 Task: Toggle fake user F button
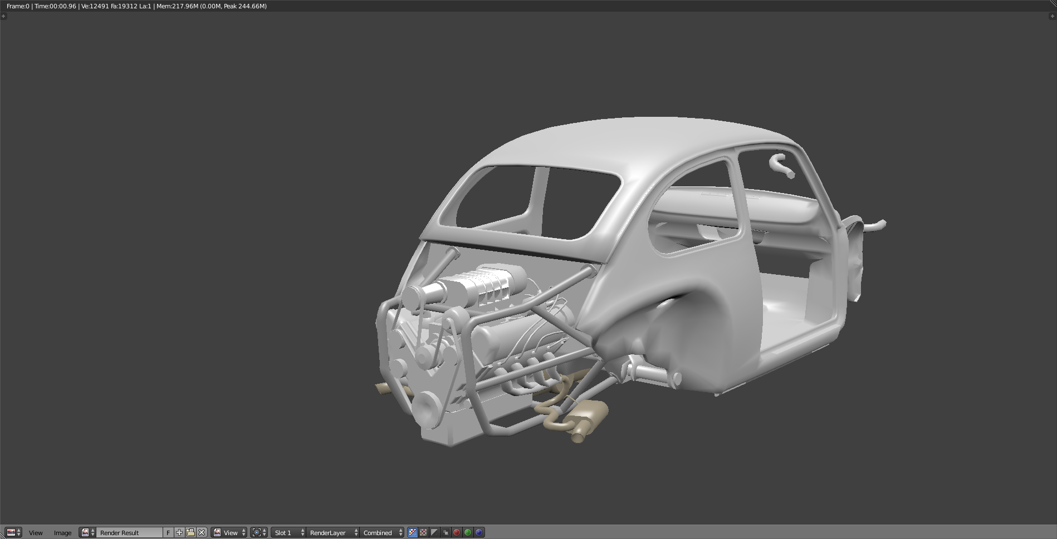coord(168,532)
